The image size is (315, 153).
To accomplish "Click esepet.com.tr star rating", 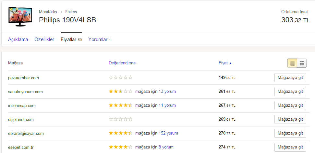I will tap(121, 147).
